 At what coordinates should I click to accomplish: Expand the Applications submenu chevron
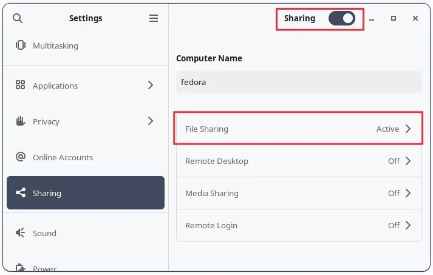[151, 86]
